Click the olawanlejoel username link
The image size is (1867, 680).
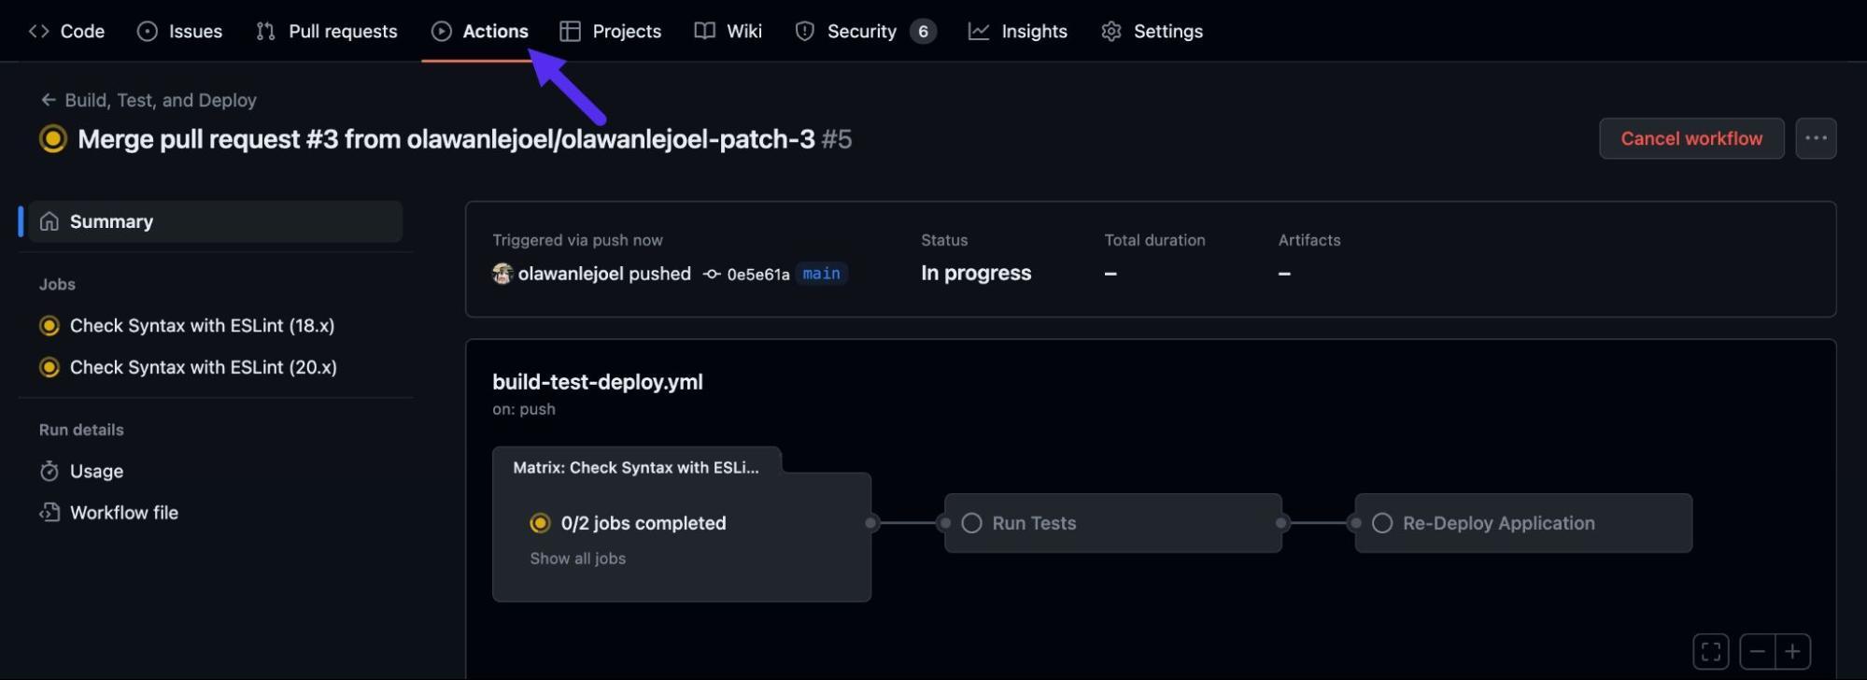click(x=571, y=274)
